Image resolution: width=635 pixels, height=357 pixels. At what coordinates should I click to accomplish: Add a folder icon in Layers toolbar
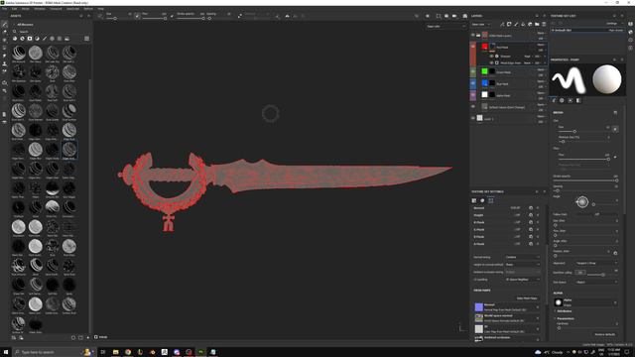(x=537, y=24)
